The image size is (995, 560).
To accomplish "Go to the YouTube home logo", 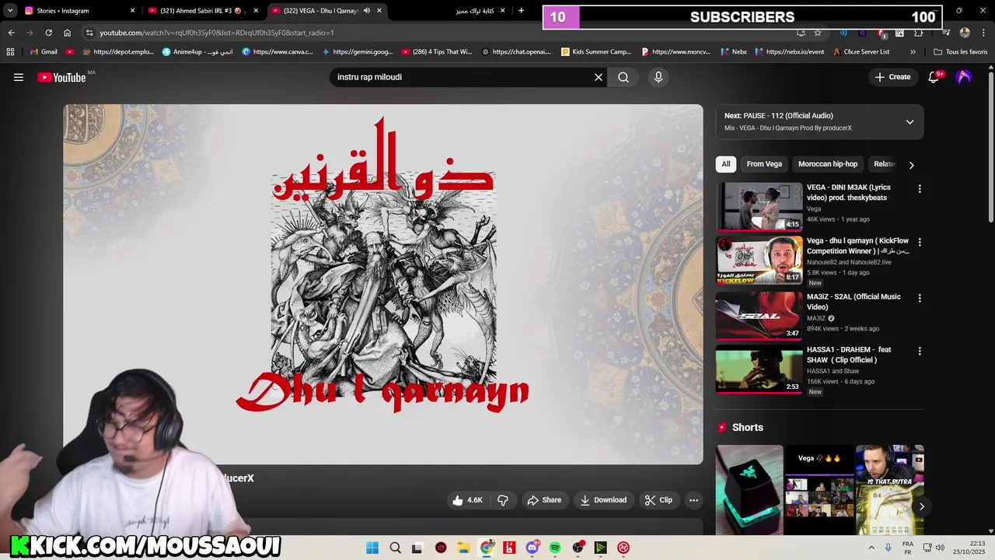I will 61,77.
